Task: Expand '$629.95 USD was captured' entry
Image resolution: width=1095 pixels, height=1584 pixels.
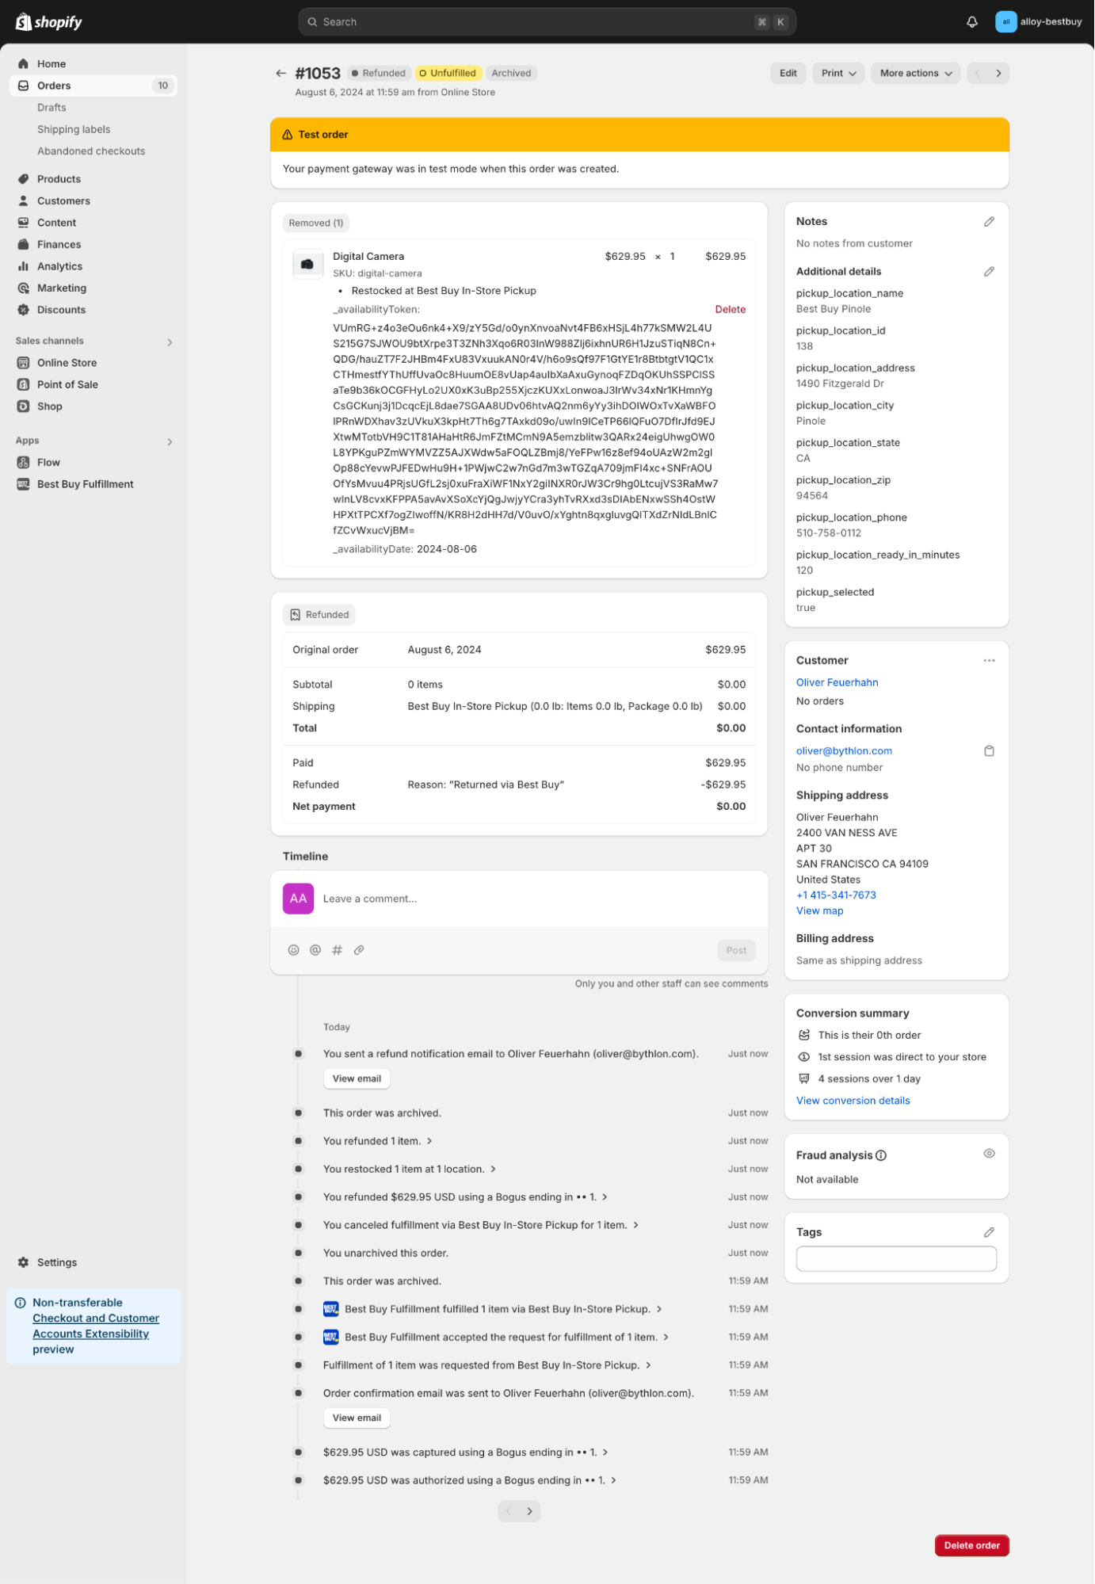Action: coord(605,1452)
